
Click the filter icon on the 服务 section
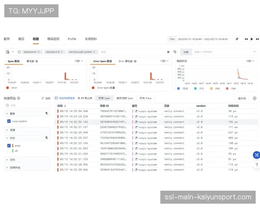pos(46,114)
